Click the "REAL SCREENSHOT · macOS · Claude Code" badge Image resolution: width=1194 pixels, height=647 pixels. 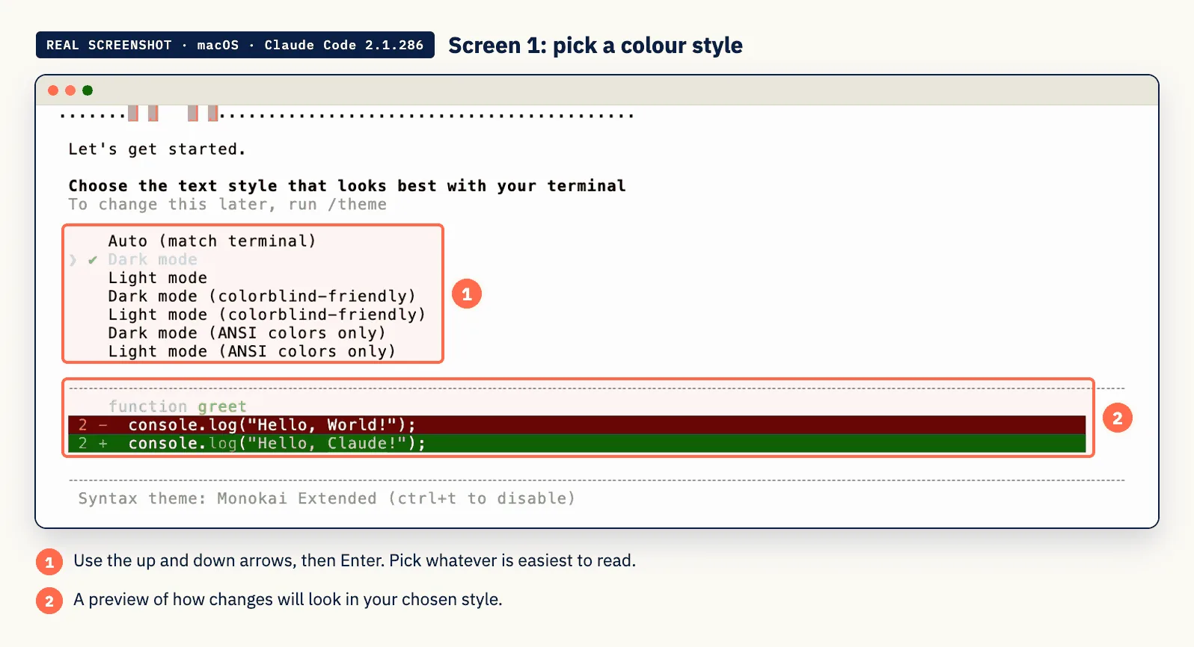pos(235,45)
